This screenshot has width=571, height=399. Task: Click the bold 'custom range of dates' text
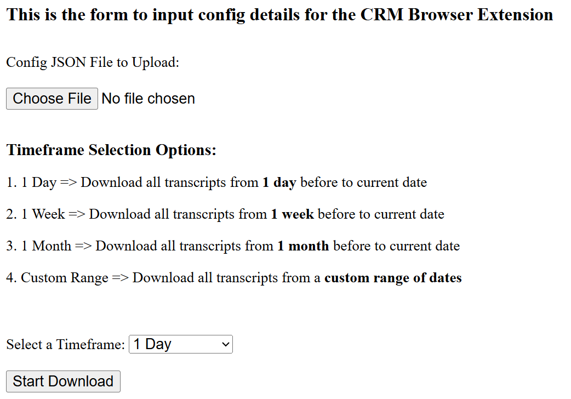(393, 278)
